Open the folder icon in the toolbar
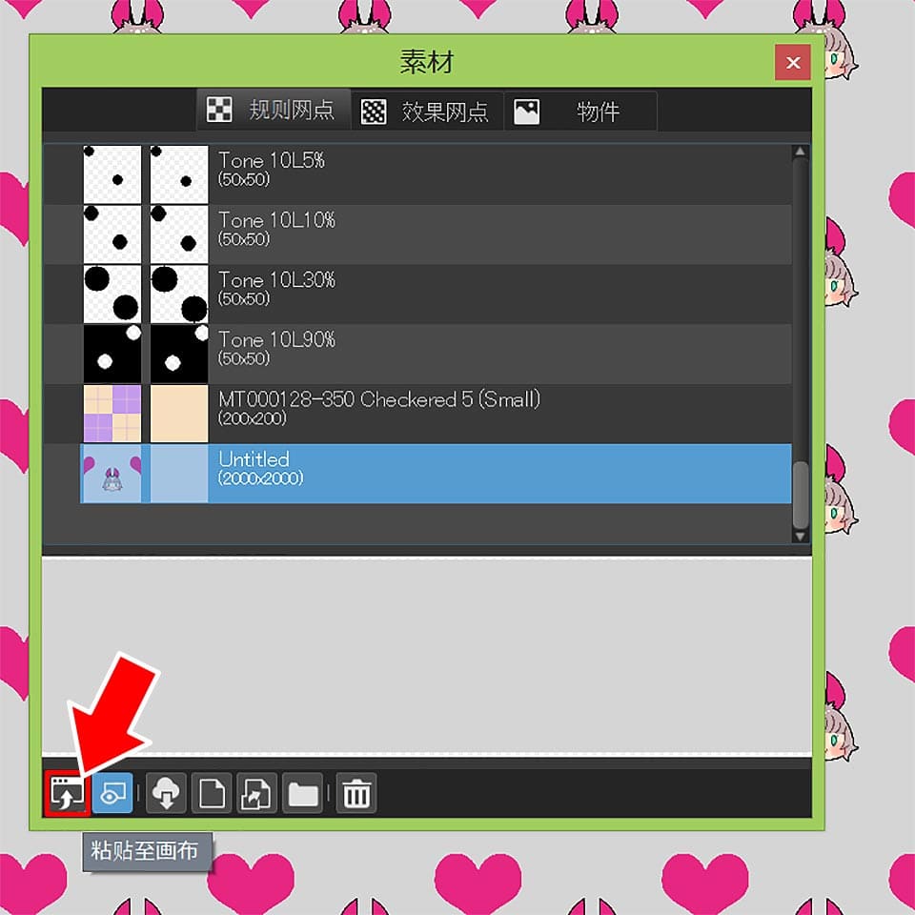Screen dimensions: 915x915 pos(302,793)
